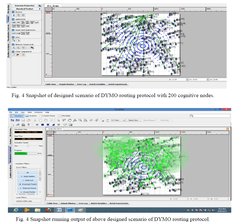Click the magnifier zoom tool icon
The width and height of the screenshot is (243, 222).
[80, 120]
